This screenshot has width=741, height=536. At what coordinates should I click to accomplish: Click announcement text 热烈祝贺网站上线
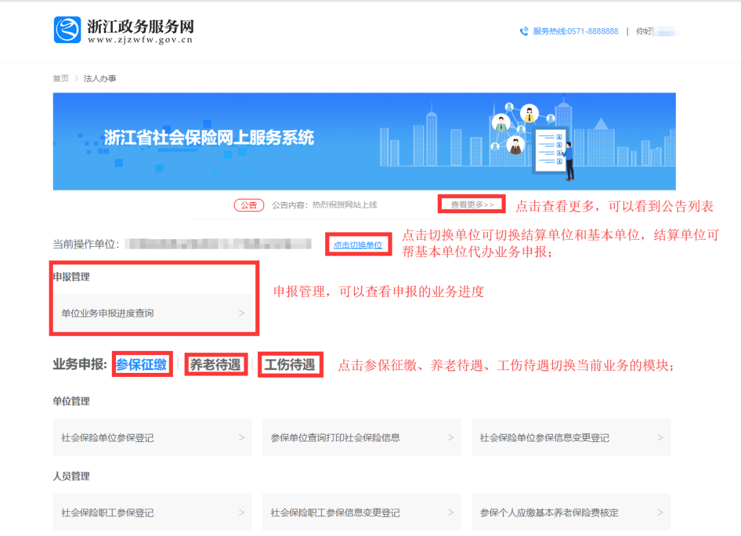pyautogui.click(x=344, y=205)
